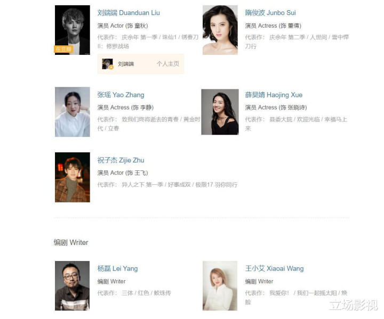Screen dimensions: 384x319
Task: Open 个人主页 personal homepage link
Action: coord(168,64)
